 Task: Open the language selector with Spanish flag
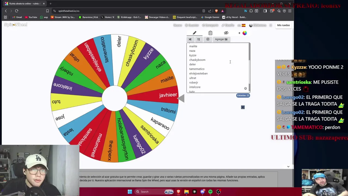(x=241, y=25)
